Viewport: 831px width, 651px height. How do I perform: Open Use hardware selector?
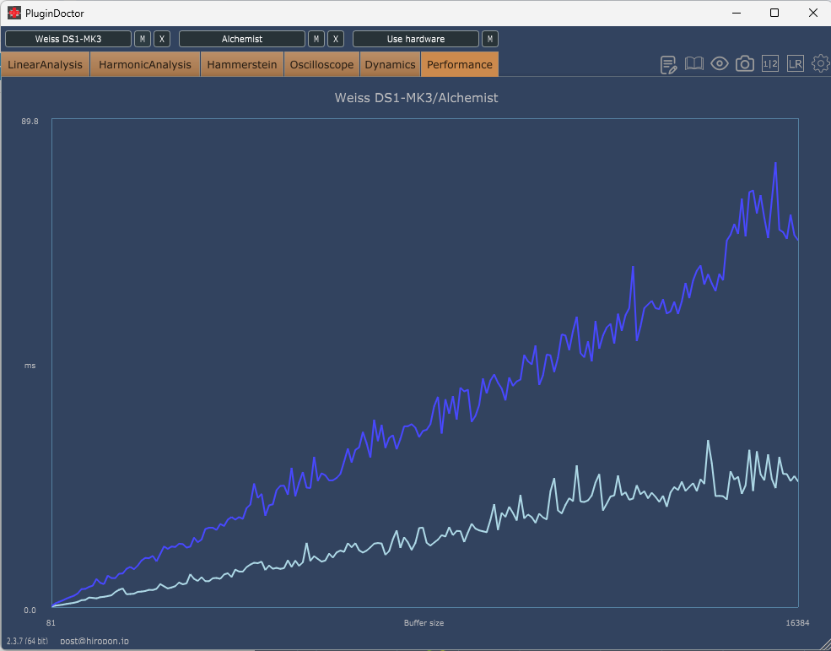coord(415,39)
